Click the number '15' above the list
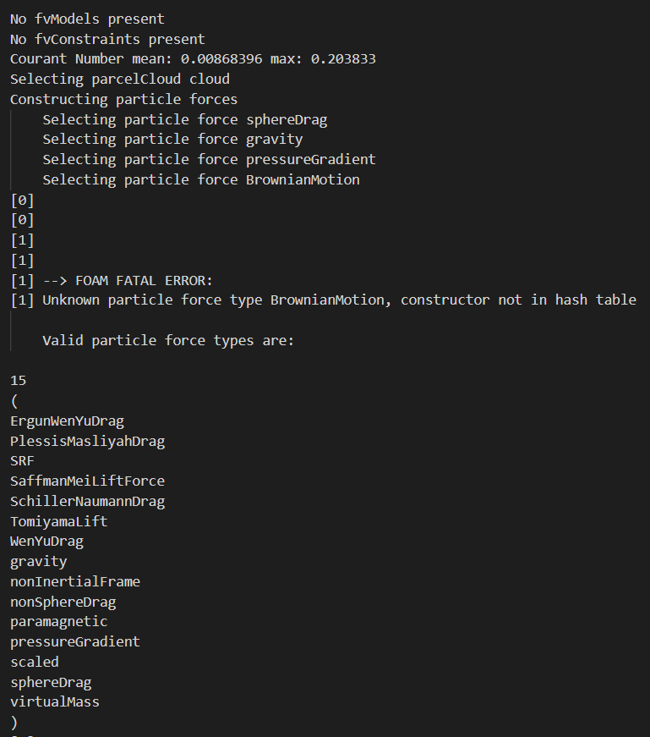Screen dimensions: 650x737 coord(18,381)
